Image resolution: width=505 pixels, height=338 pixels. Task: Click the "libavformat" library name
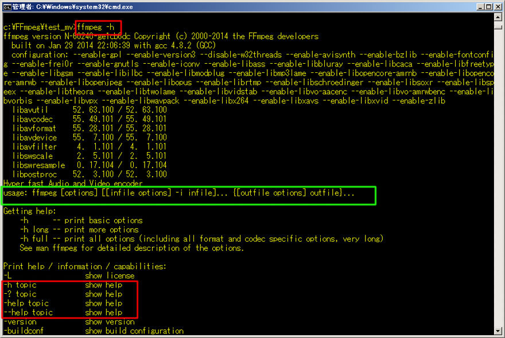[34, 129]
